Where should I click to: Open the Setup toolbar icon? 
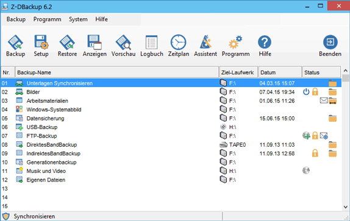point(41,42)
